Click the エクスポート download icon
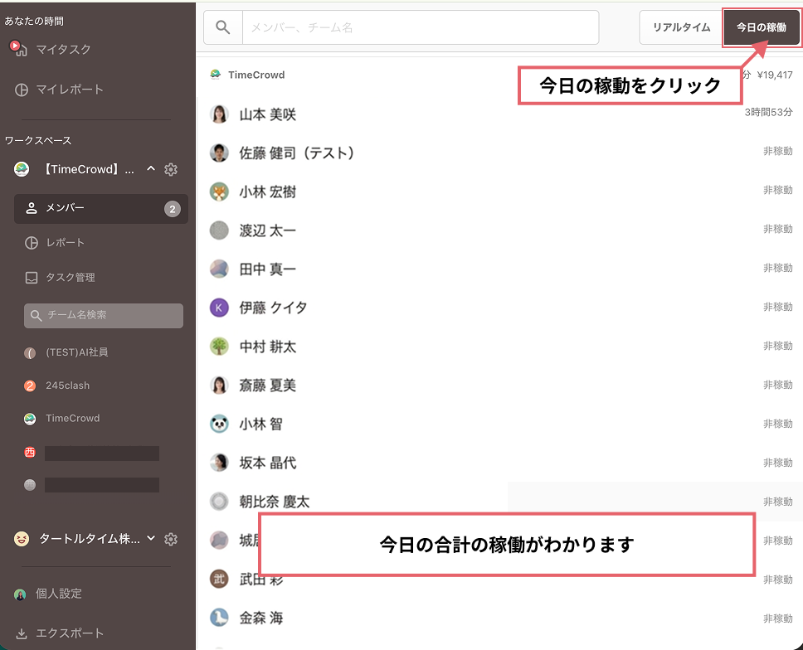 coord(22,633)
